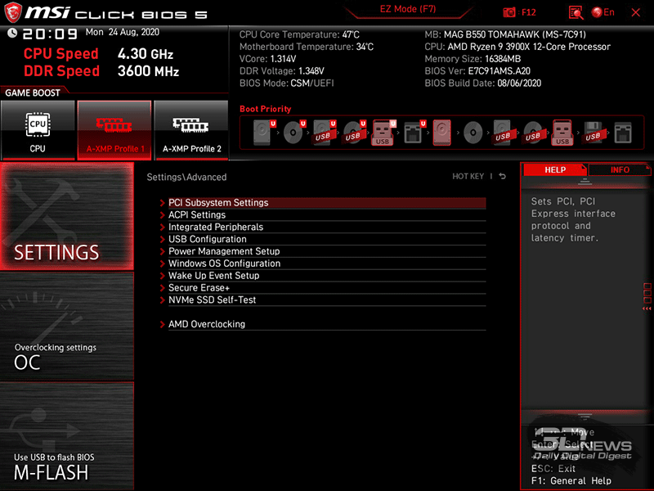The height and width of the screenshot is (491, 654).
Task: Open the SETTINGS section
Action: [67, 216]
